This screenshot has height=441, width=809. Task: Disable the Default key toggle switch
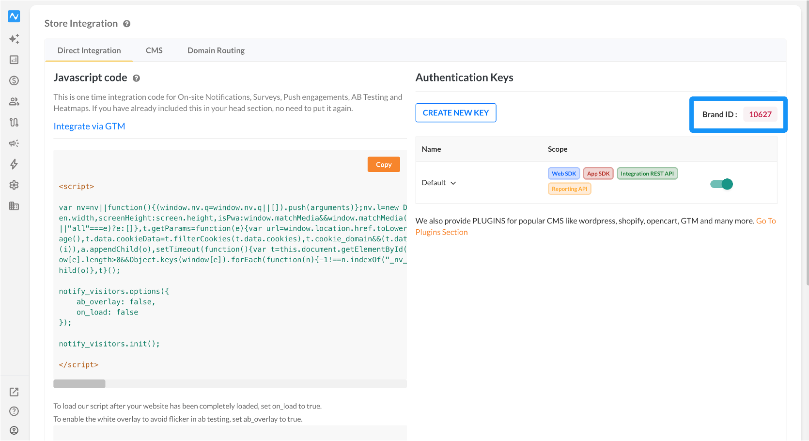721,184
